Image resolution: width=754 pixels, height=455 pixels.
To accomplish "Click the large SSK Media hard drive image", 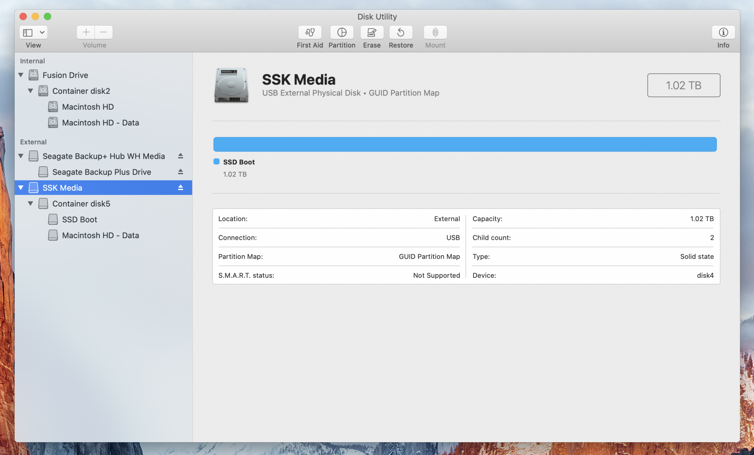I will click(231, 85).
